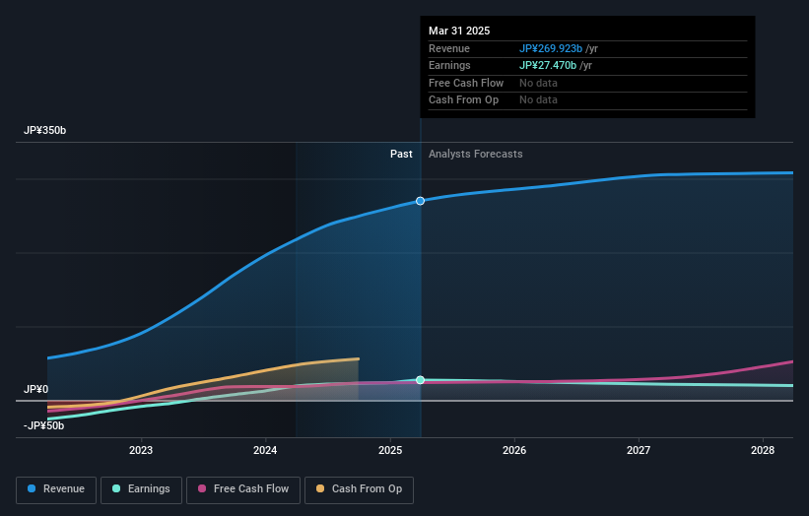Select the revenue data point at Mar 2025
The height and width of the screenshot is (516, 809).
(x=420, y=201)
